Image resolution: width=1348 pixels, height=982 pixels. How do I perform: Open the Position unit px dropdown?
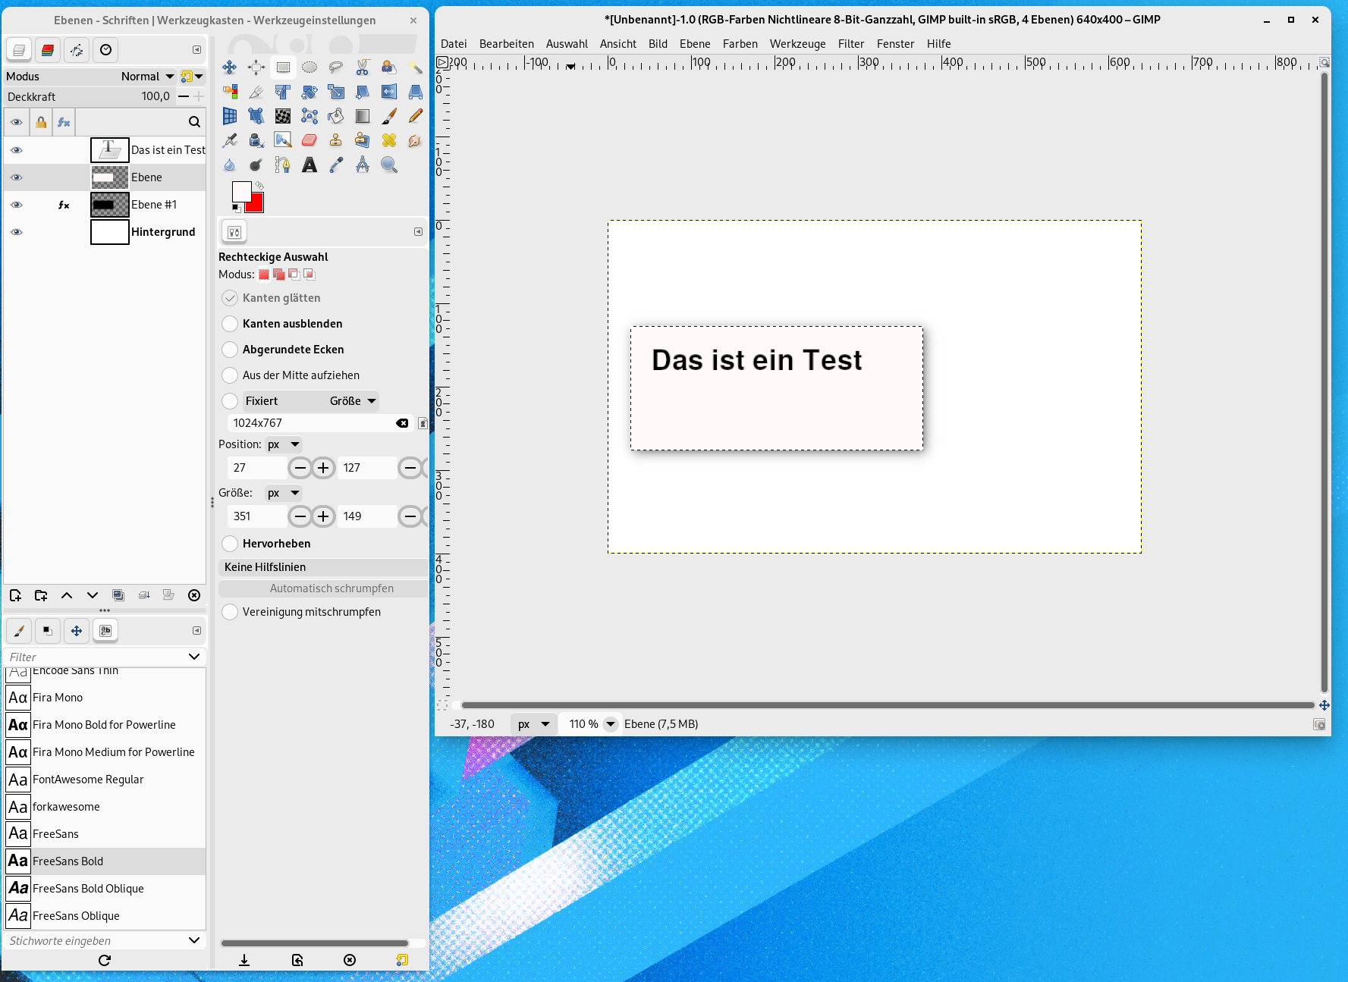(x=284, y=444)
